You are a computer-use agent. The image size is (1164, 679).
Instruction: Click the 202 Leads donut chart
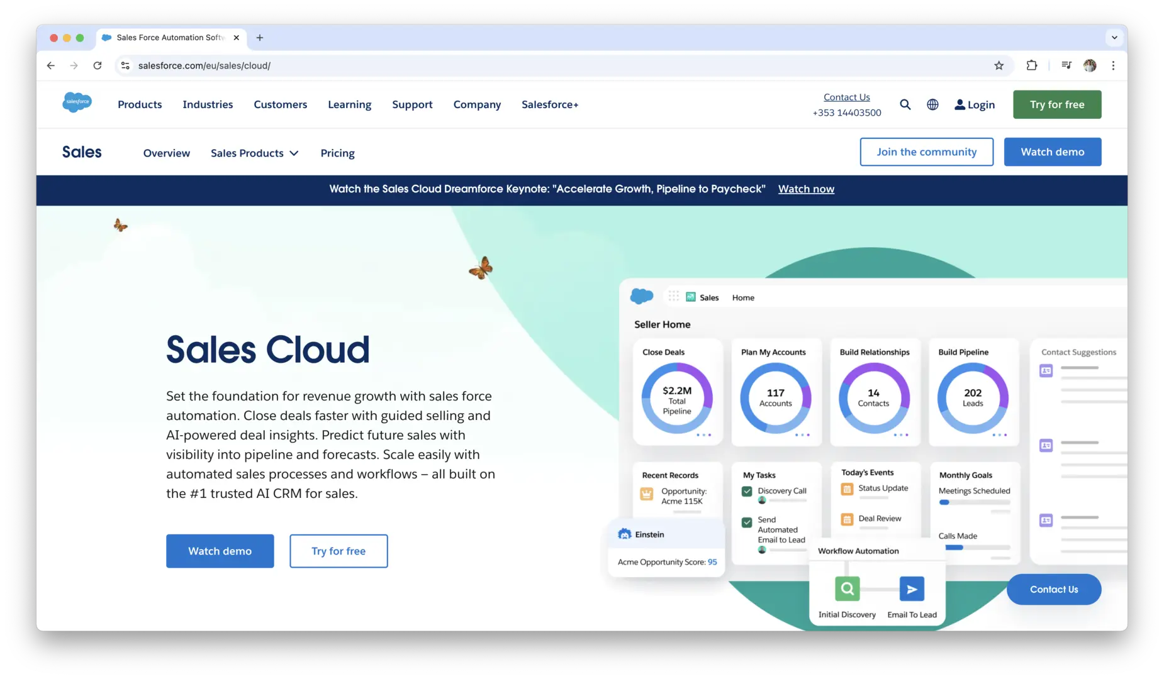point(973,398)
